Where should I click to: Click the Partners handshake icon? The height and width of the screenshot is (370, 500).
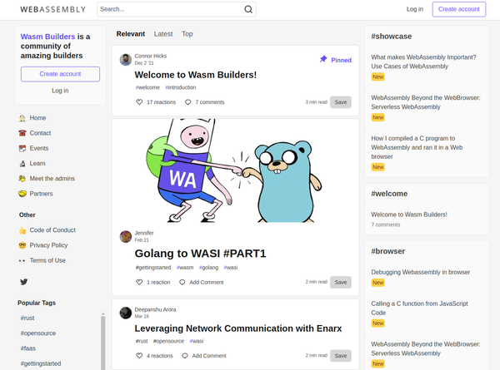tap(22, 194)
